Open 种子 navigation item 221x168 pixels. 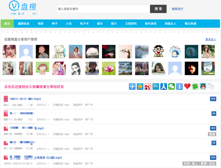(55, 24)
